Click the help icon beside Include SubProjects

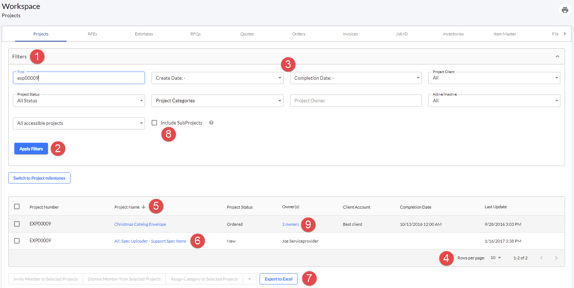(211, 123)
